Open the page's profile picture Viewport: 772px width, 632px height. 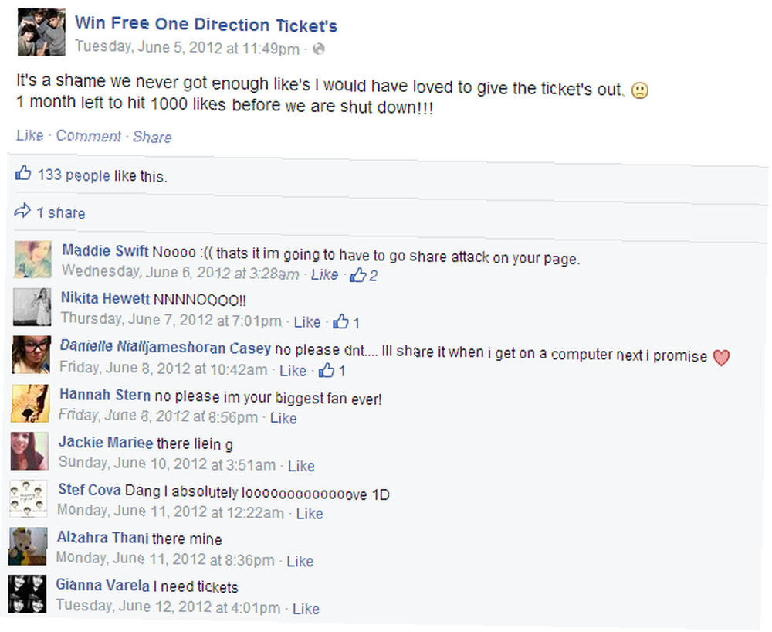point(42,32)
